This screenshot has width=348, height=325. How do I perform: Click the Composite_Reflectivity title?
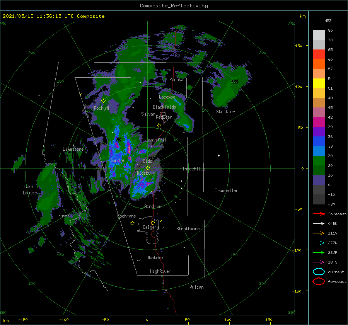point(174,6)
